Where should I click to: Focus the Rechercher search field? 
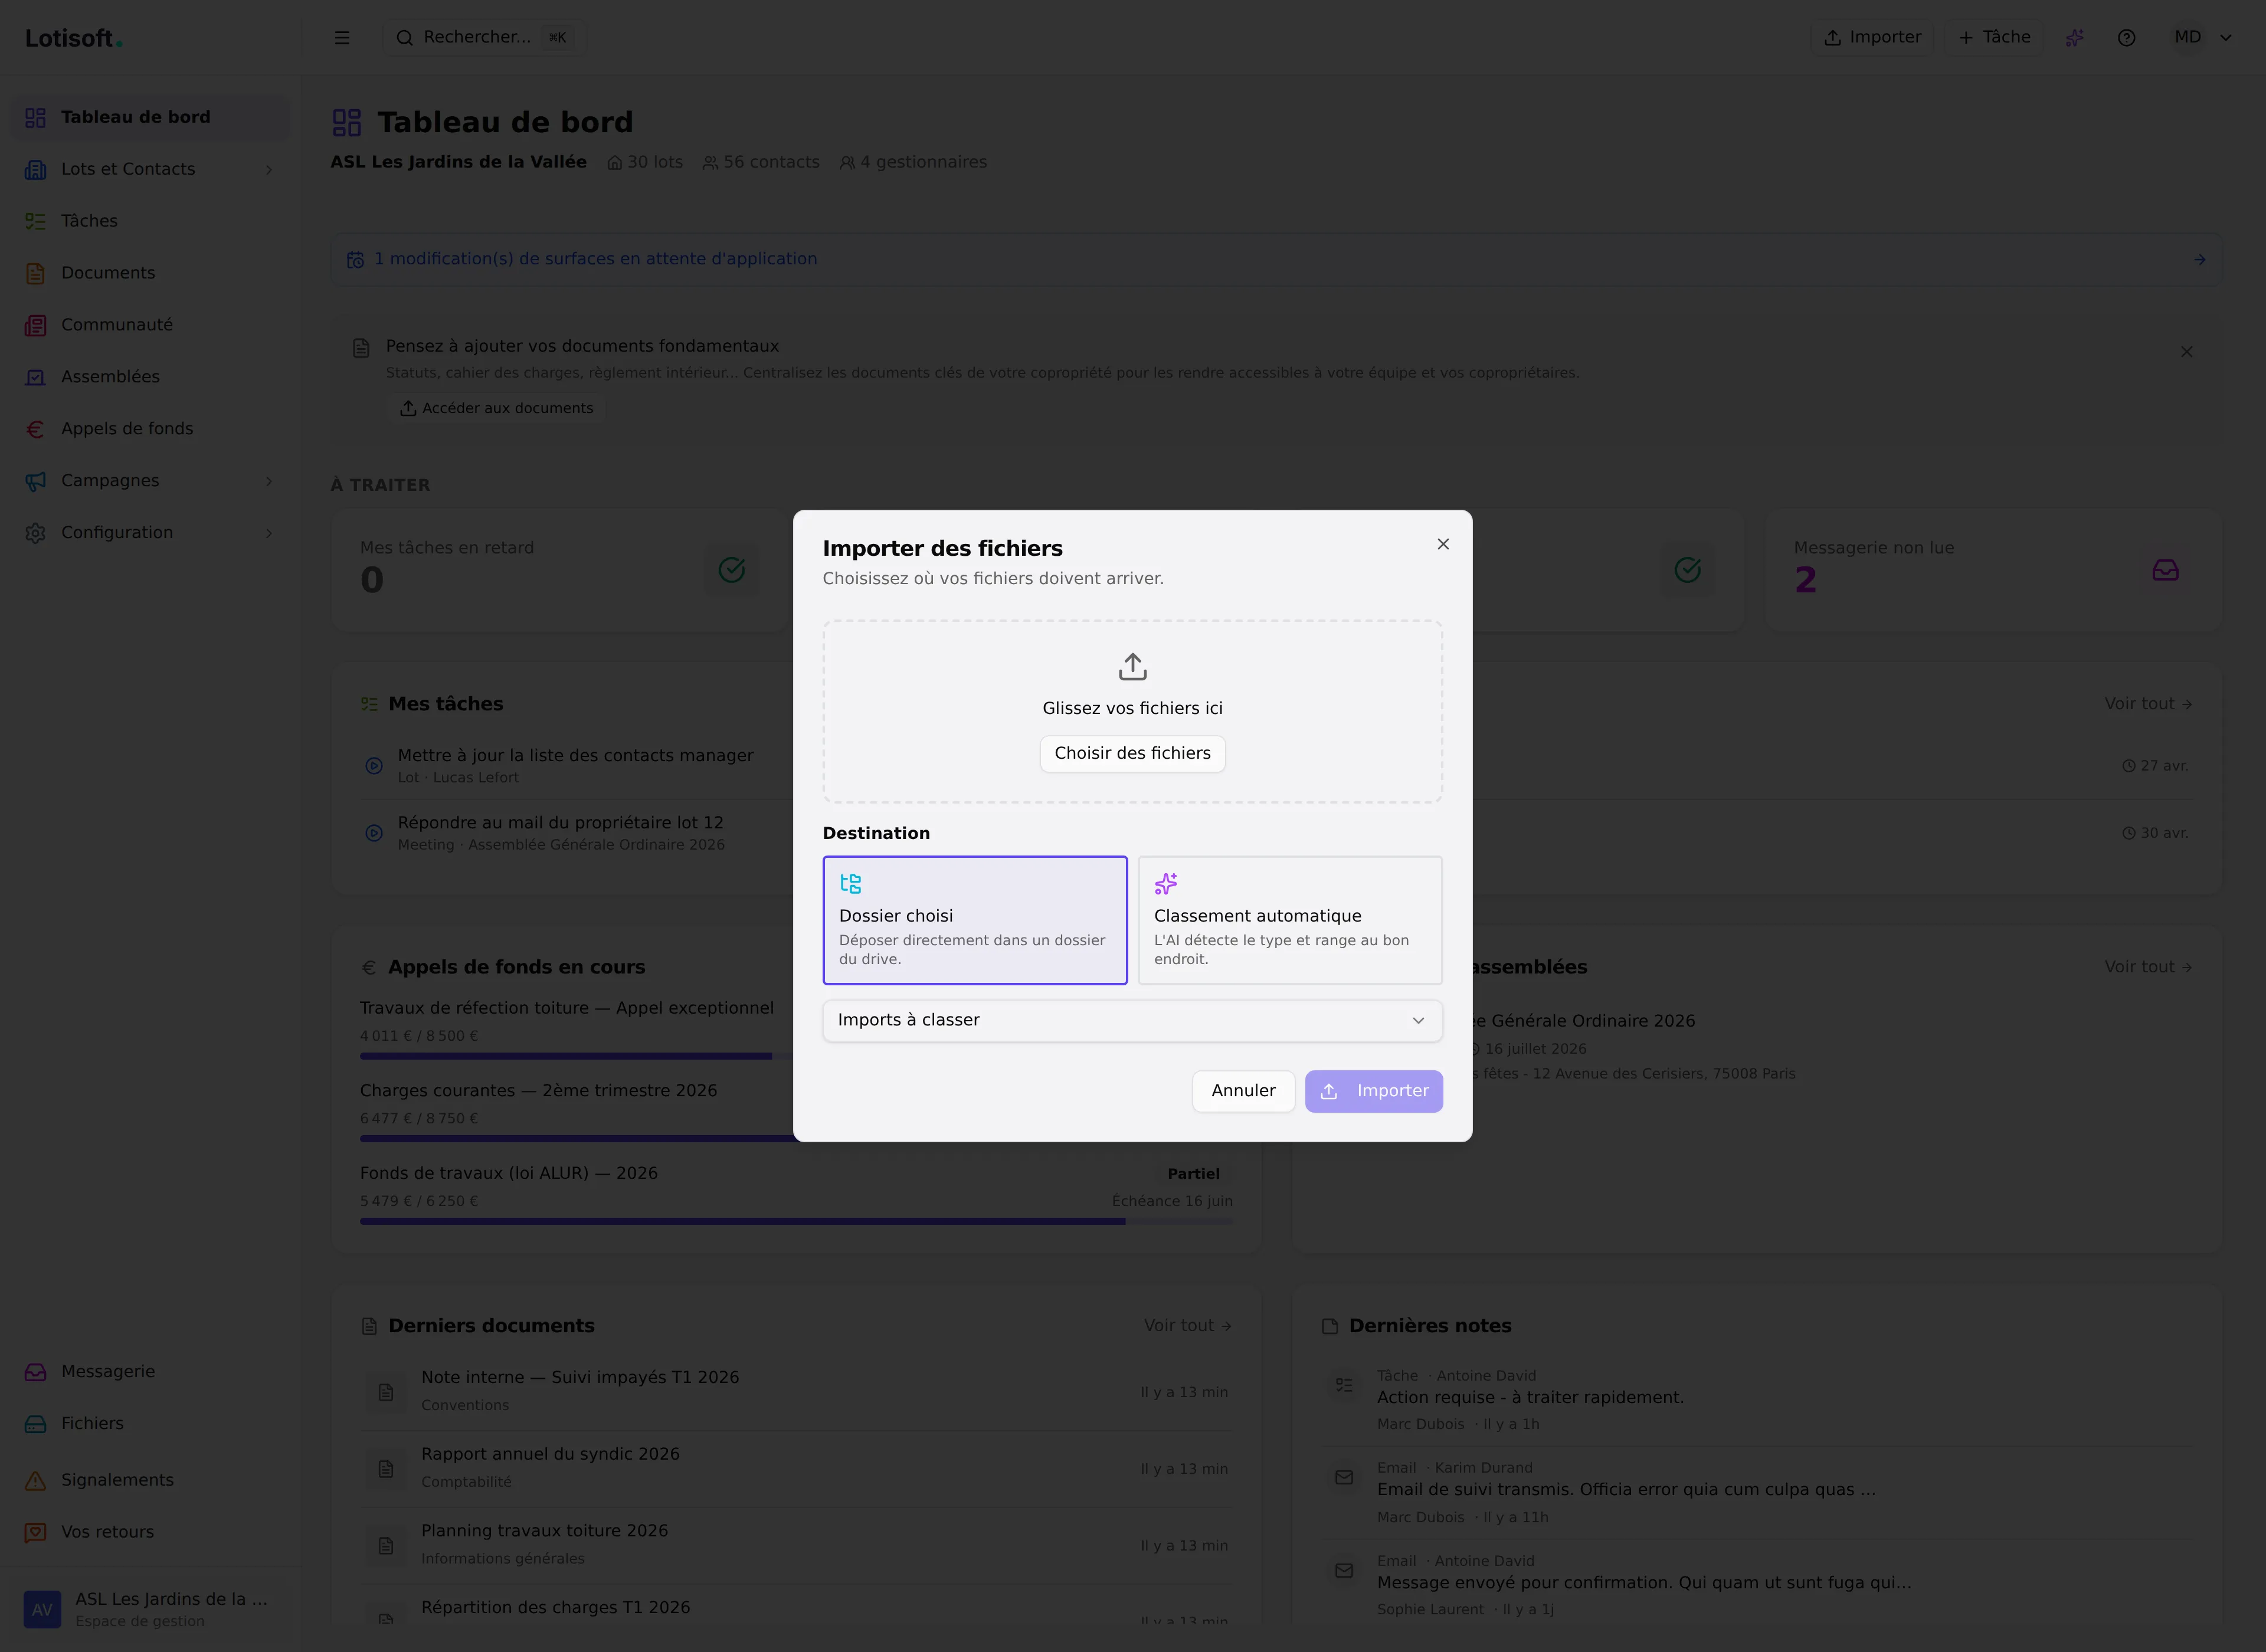[x=485, y=38]
